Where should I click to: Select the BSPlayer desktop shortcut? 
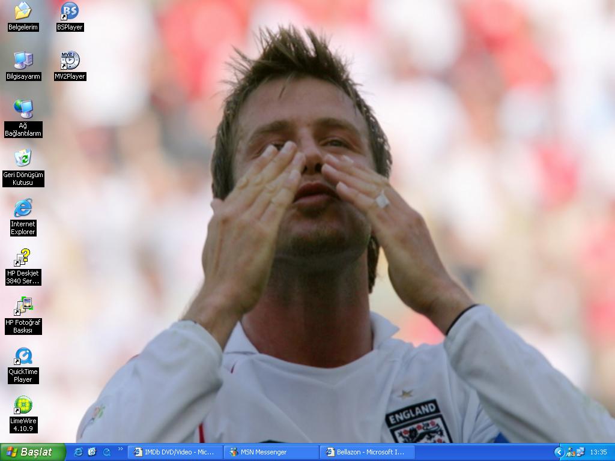(70, 11)
